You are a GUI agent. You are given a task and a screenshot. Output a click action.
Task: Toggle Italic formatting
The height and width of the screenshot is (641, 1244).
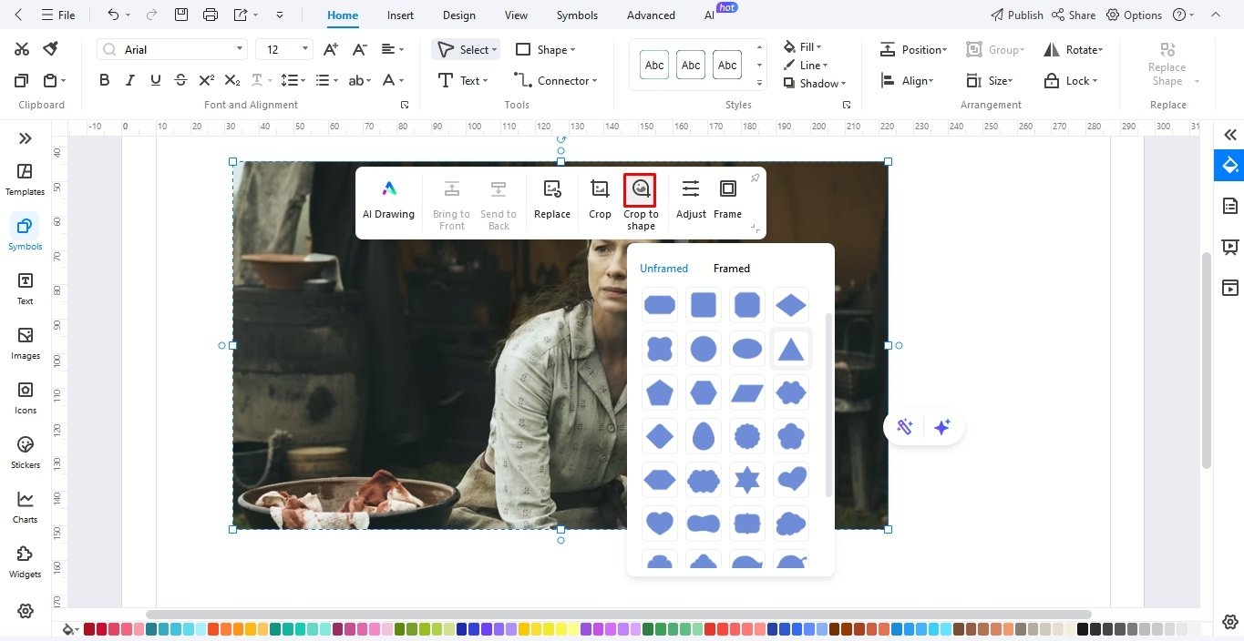pos(130,80)
